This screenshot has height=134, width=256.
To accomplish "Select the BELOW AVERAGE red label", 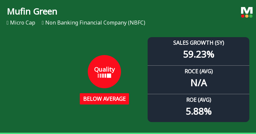I will coord(104,99).
